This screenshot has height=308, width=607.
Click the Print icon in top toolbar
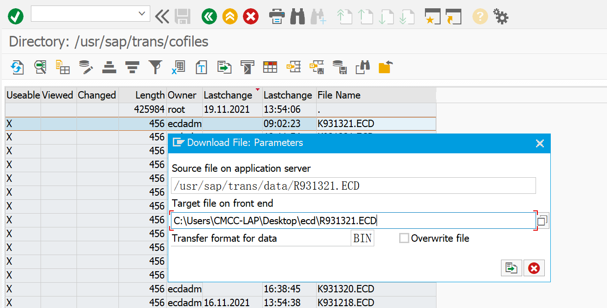277,17
